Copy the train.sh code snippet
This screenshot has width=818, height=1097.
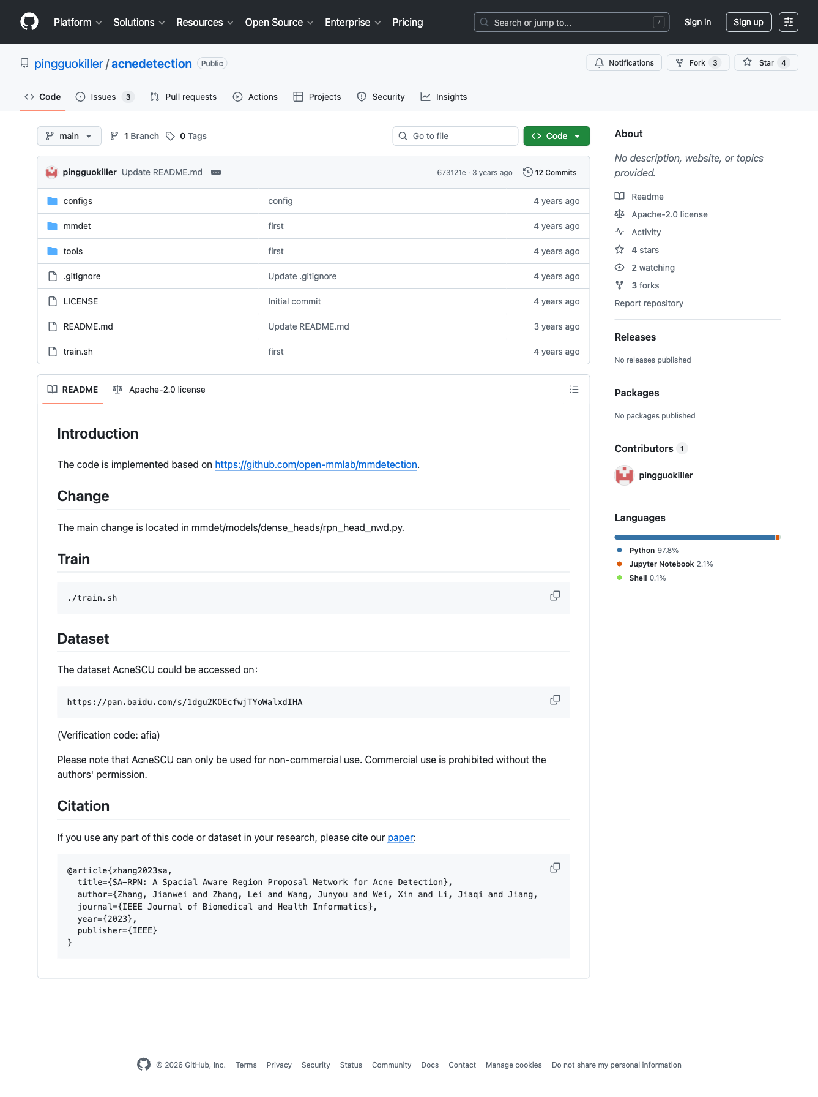(554, 595)
